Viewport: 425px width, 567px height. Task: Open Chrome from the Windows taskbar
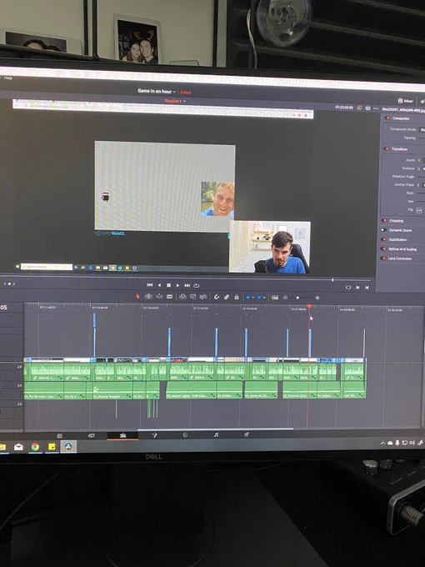tap(35, 447)
